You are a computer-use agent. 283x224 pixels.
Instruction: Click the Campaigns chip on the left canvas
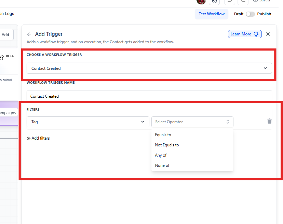click(8, 113)
